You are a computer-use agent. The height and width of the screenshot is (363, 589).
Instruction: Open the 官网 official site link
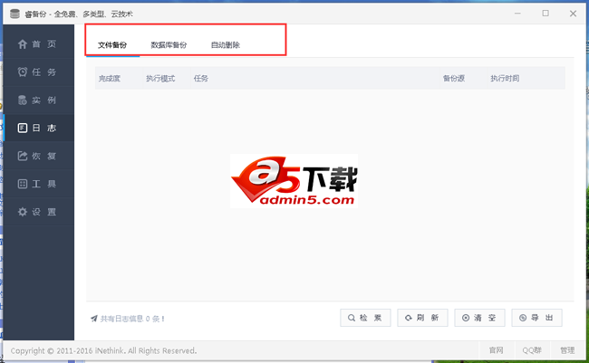(496, 350)
